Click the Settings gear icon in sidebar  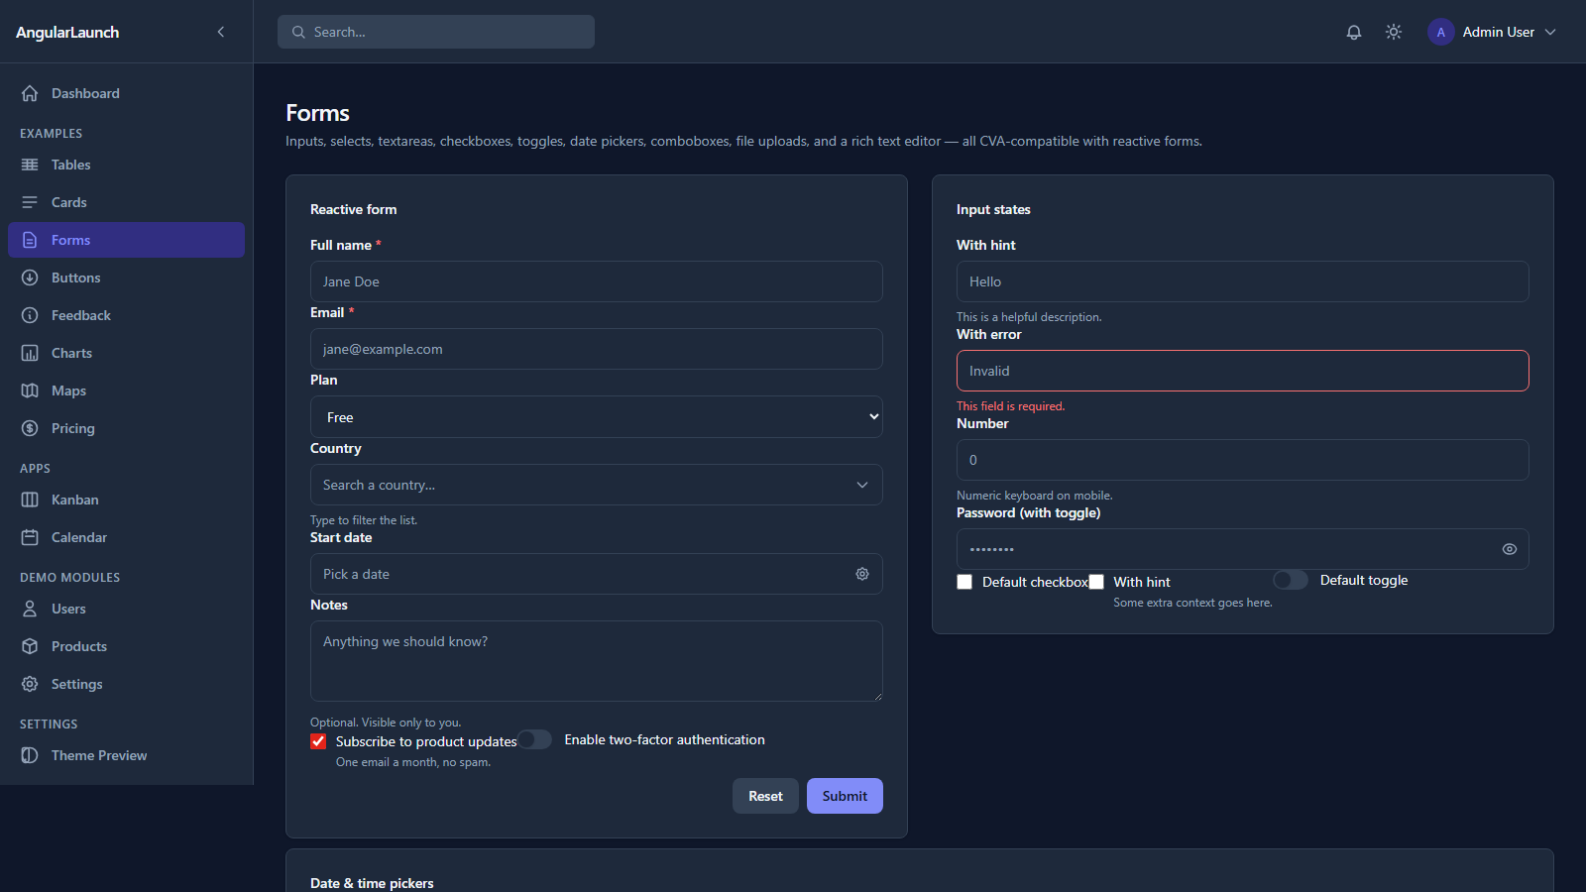(x=30, y=684)
